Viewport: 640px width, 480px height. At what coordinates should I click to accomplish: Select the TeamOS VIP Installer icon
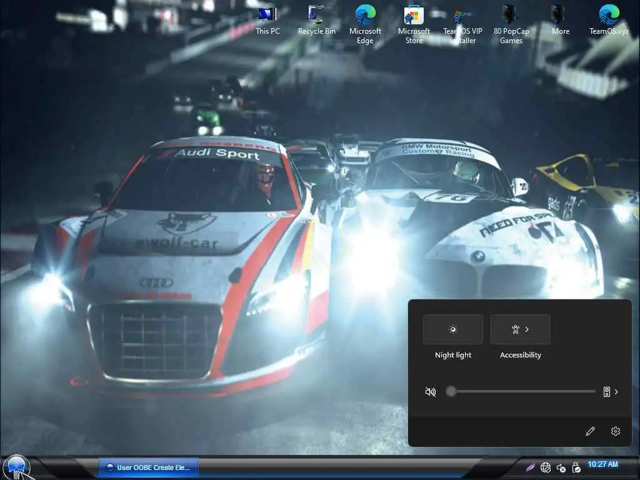462,24
